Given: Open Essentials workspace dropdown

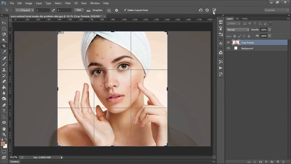Looking at the screenshot, I should click(276, 10).
